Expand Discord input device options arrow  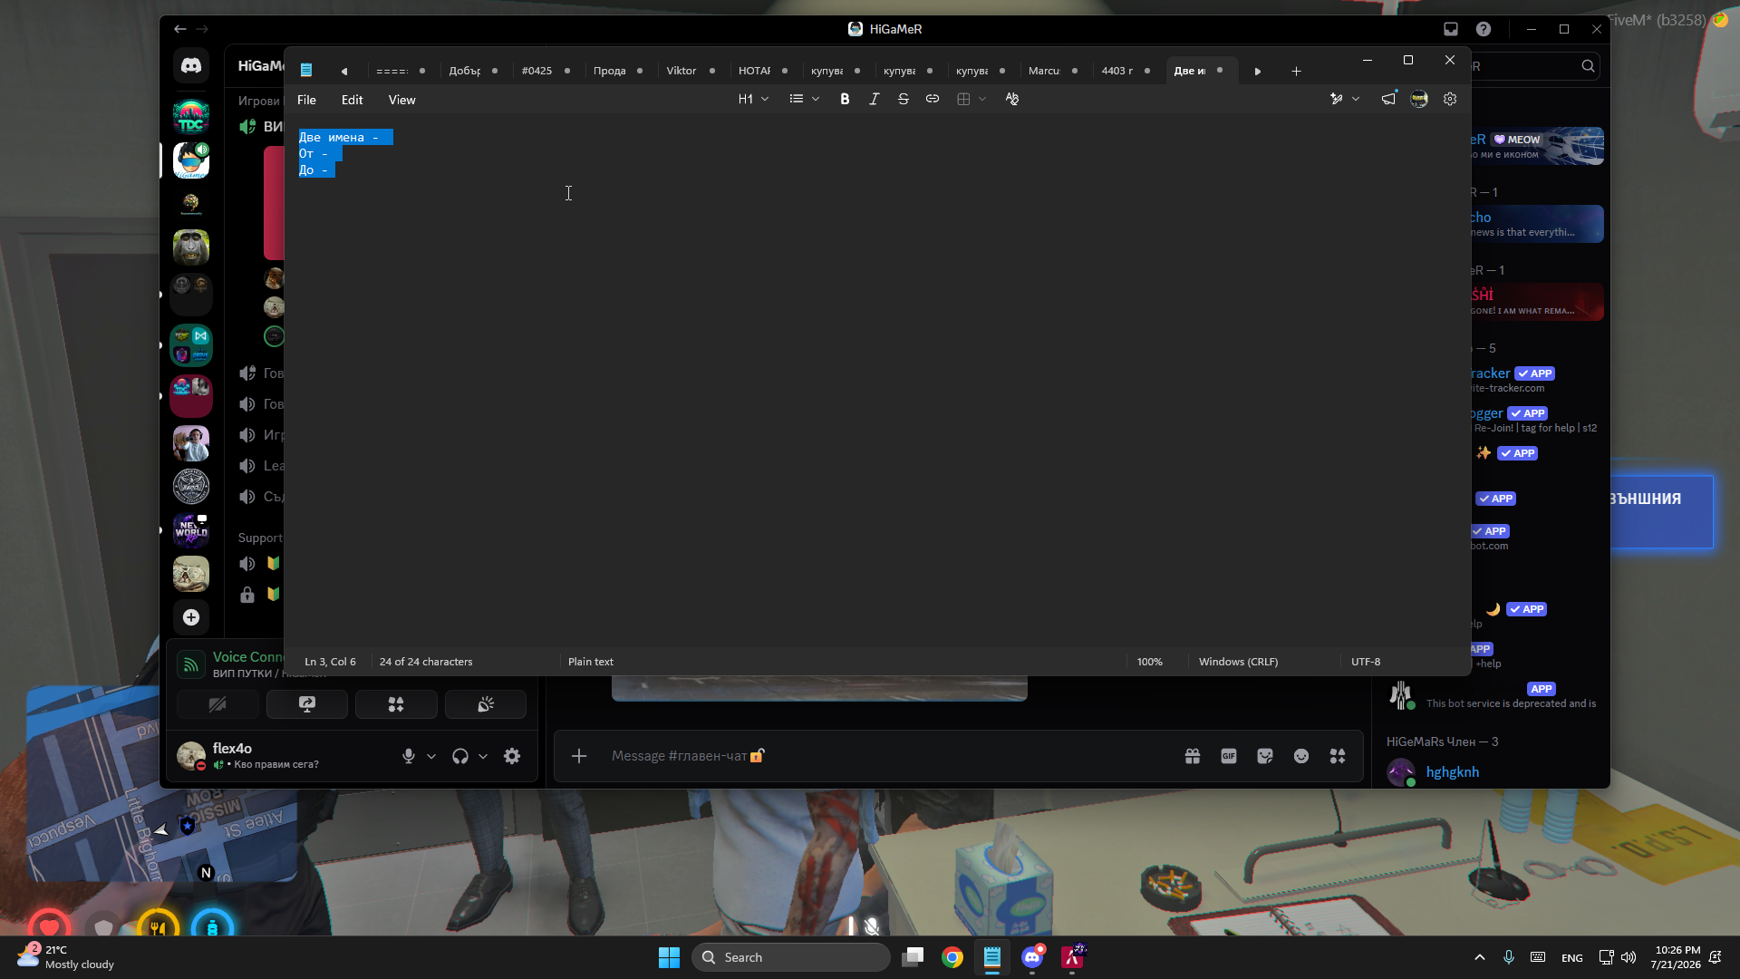click(x=431, y=756)
